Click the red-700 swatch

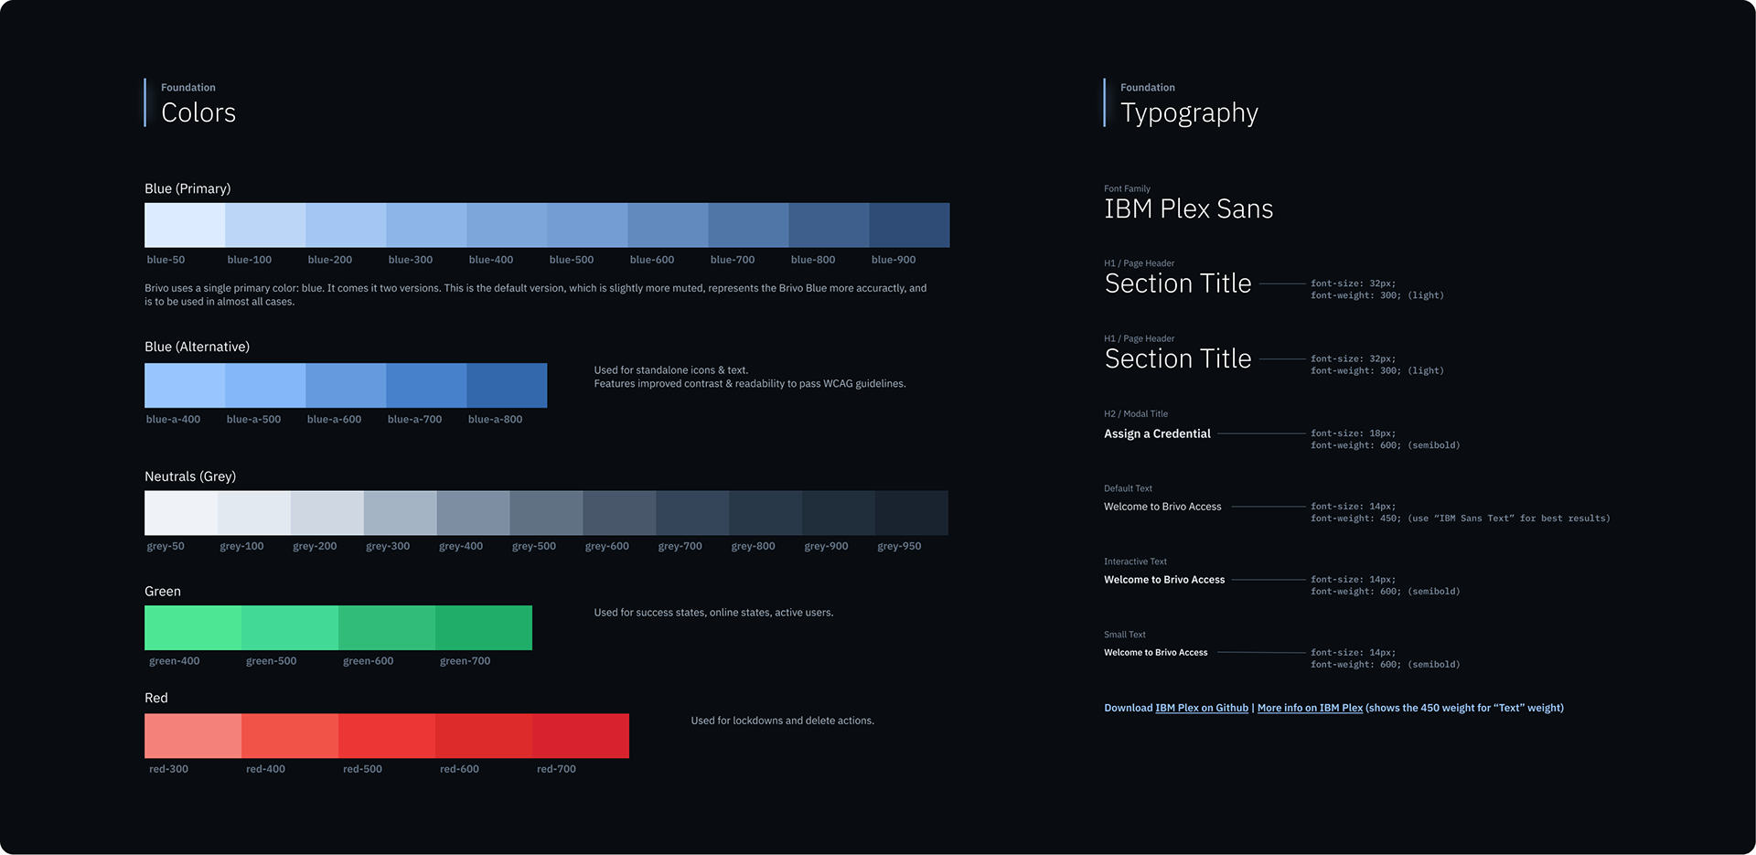(581, 736)
